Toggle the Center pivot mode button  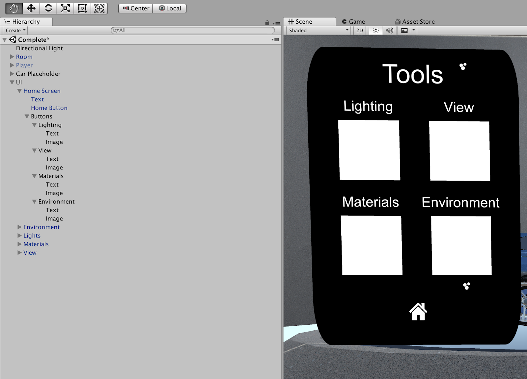click(x=136, y=9)
